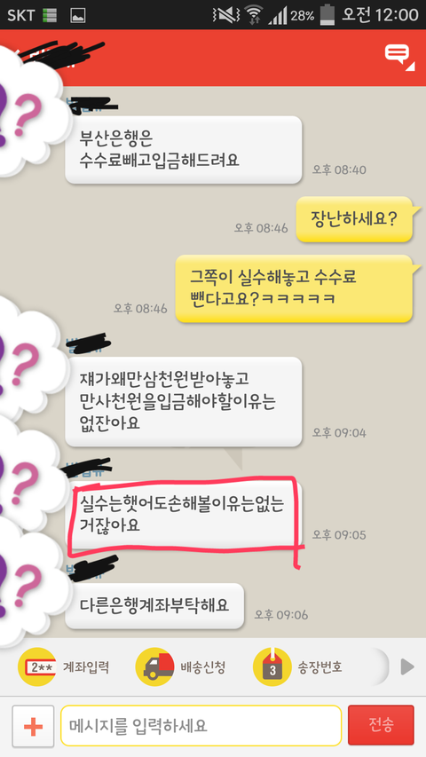Focus the 메시지를 입력하세요 input field
This screenshot has width=426, height=757.
(201, 726)
